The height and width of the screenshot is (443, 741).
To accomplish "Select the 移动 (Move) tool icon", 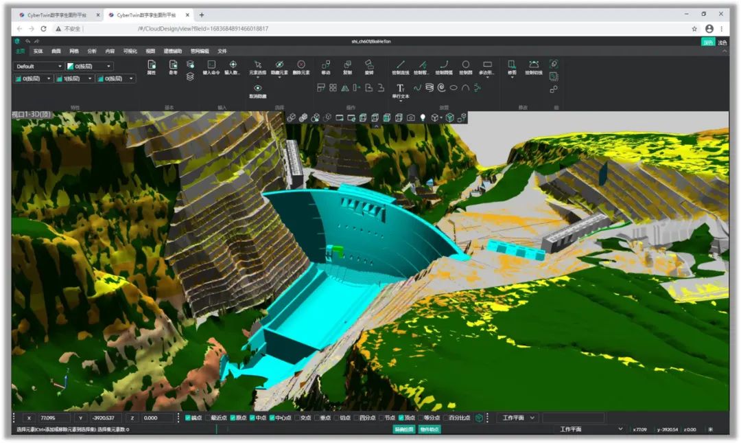I will click(x=326, y=65).
